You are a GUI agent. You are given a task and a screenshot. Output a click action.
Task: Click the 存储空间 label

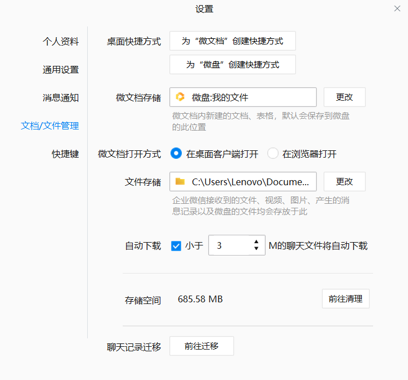143,300
